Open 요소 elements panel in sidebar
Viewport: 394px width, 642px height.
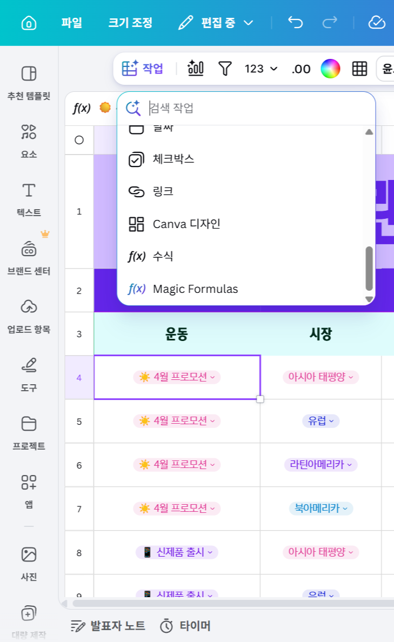pyautogui.click(x=29, y=141)
